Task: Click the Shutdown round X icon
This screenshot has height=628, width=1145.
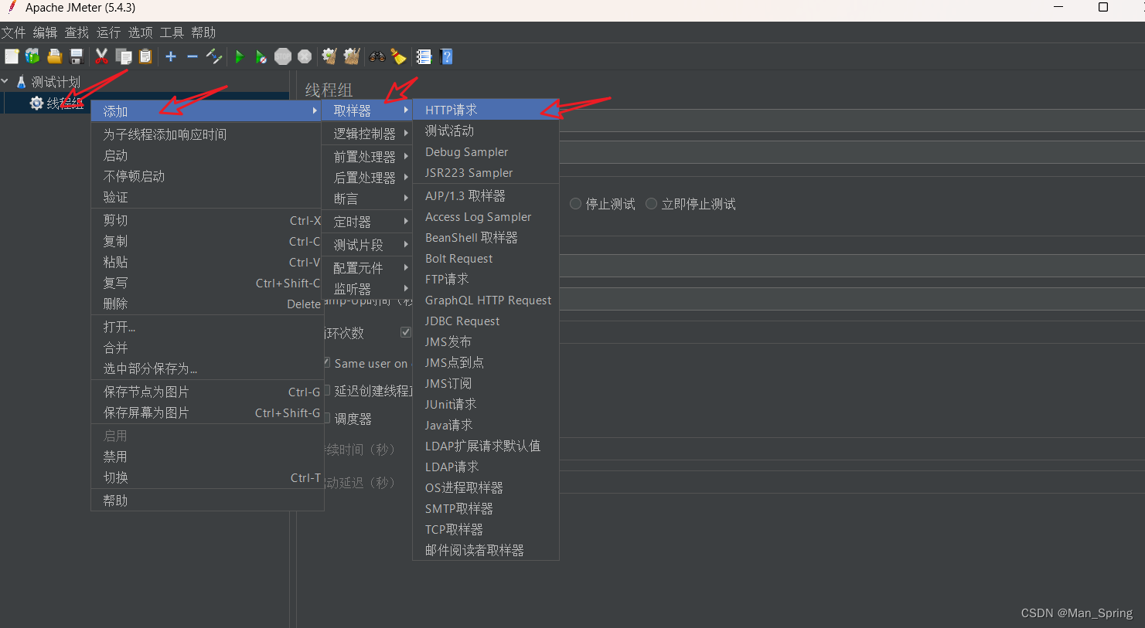Action: 305,56
